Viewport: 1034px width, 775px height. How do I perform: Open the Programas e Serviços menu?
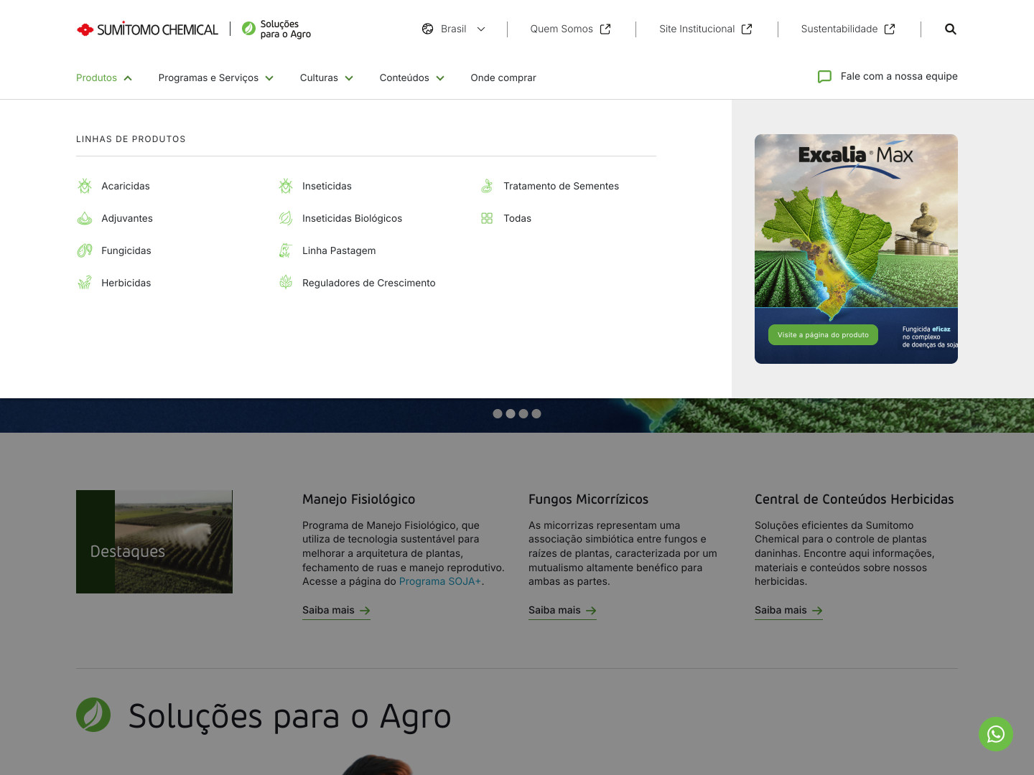click(208, 77)
